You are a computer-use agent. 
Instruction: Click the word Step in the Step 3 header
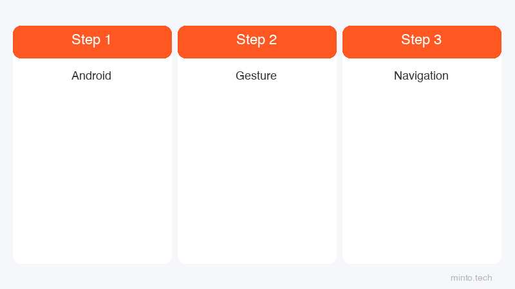[415, 40]
